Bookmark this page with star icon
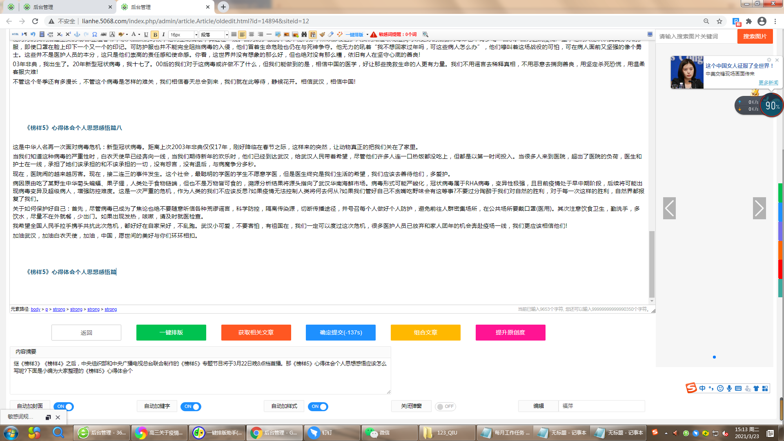784x441 pixels. point(719,21)
